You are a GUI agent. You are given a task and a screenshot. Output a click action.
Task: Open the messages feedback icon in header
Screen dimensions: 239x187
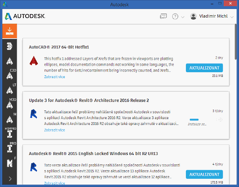click(163, 16)
